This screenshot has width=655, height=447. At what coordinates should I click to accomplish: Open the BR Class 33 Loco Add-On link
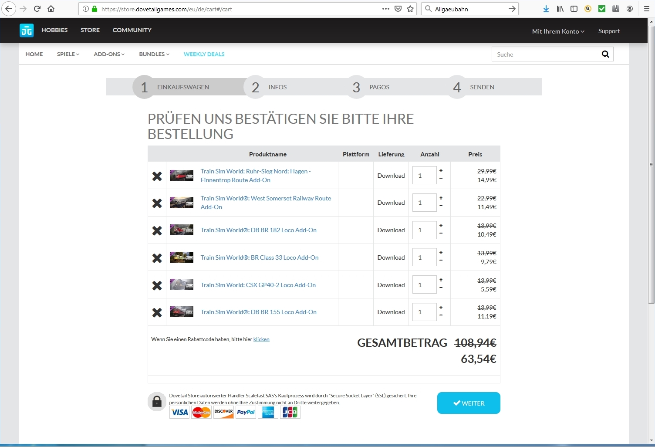[x=260, y=257]
